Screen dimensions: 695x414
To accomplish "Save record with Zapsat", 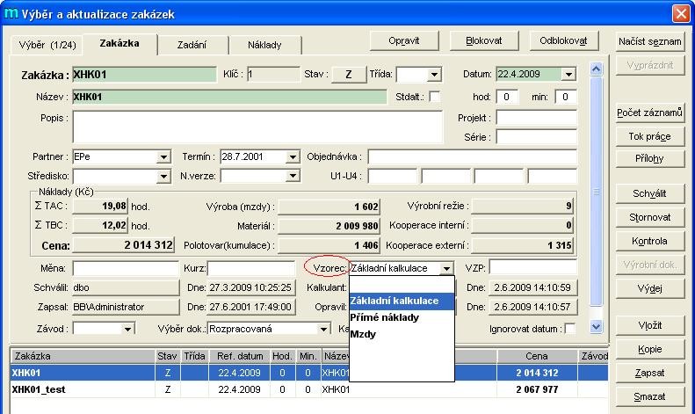I will coord(650,374).
